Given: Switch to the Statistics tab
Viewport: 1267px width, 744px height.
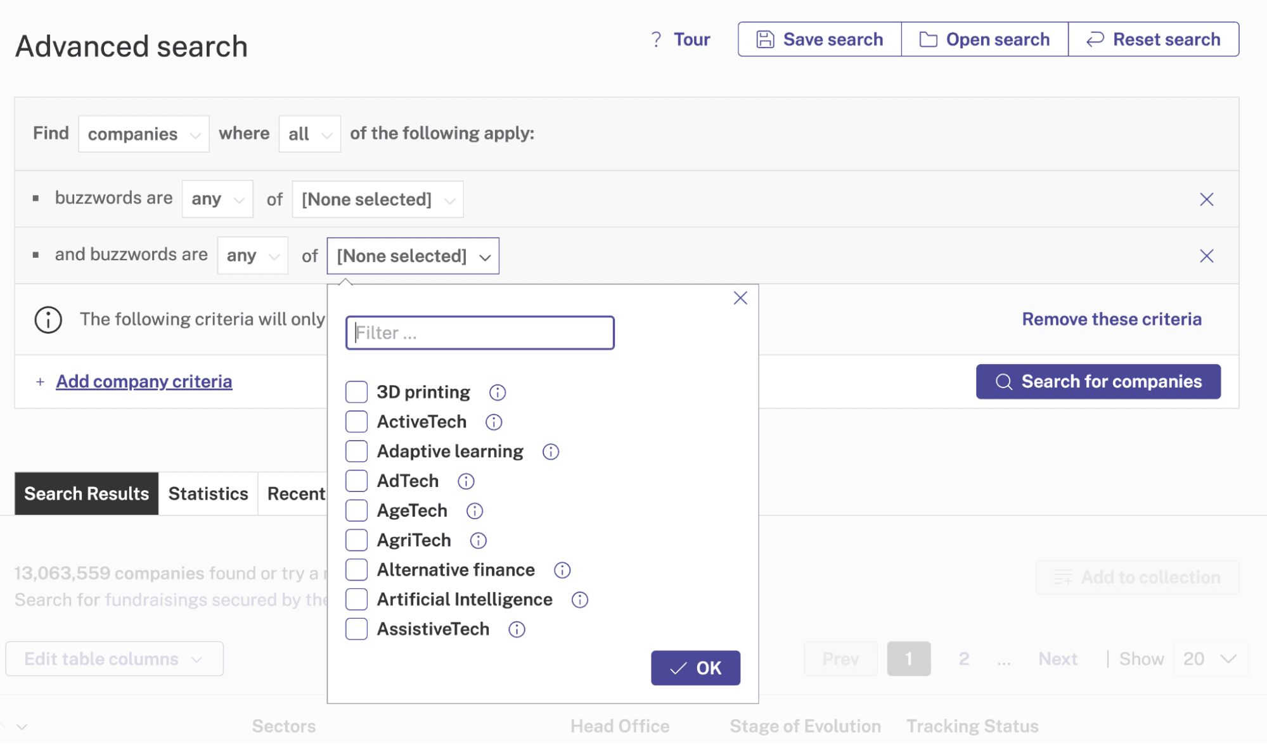Looking at the screenshot, I should [x=209, y=494].
